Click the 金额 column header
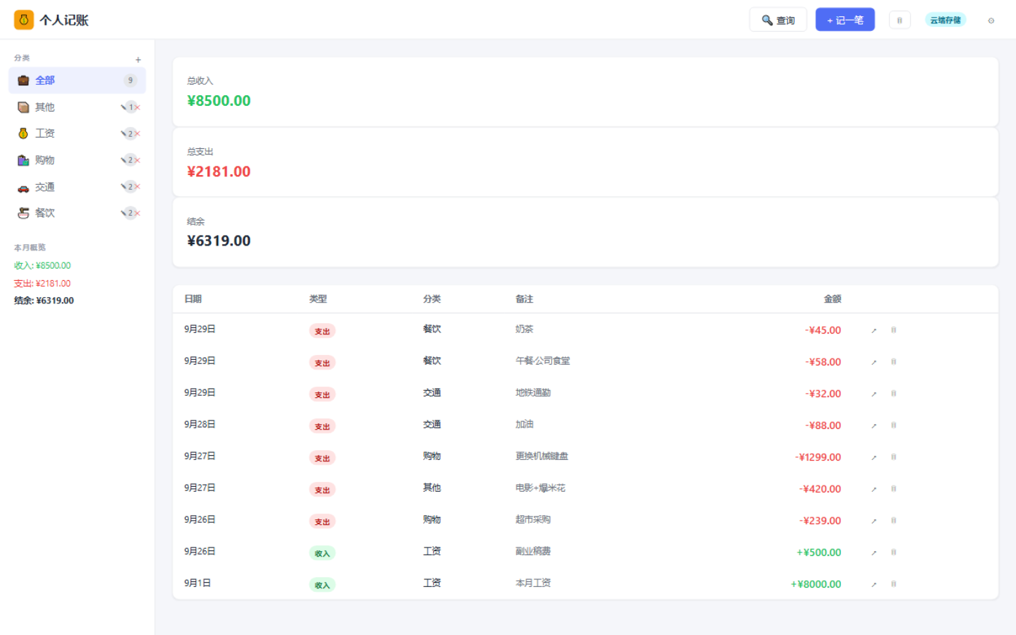This screenshot has height=635, width=1016. pos(833,299)
